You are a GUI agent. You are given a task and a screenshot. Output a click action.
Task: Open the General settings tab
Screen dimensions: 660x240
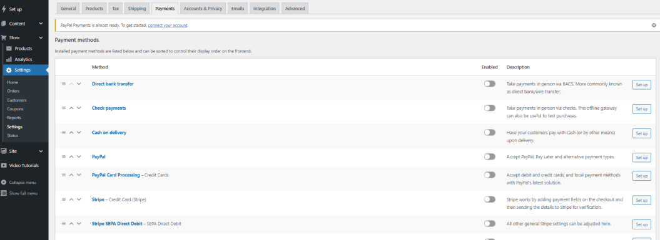click(68, 8)
